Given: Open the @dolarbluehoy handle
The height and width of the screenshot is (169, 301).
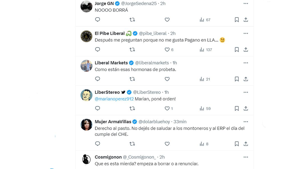Looking at the screenshot, I should coord(154,122).
